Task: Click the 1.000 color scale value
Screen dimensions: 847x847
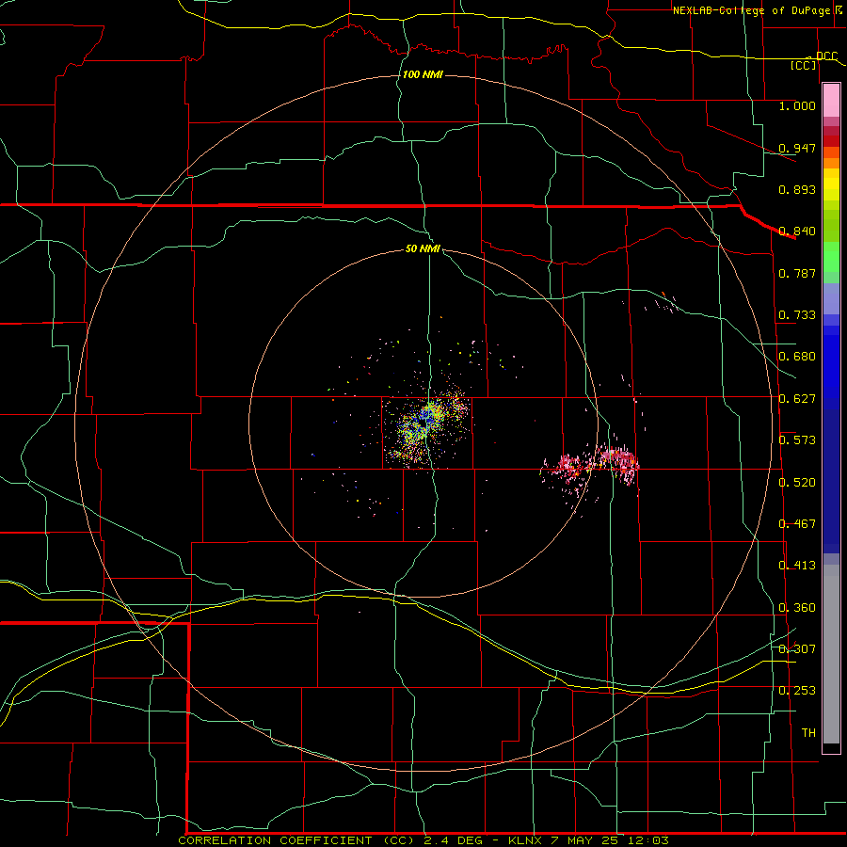Action: coord(797,105)
